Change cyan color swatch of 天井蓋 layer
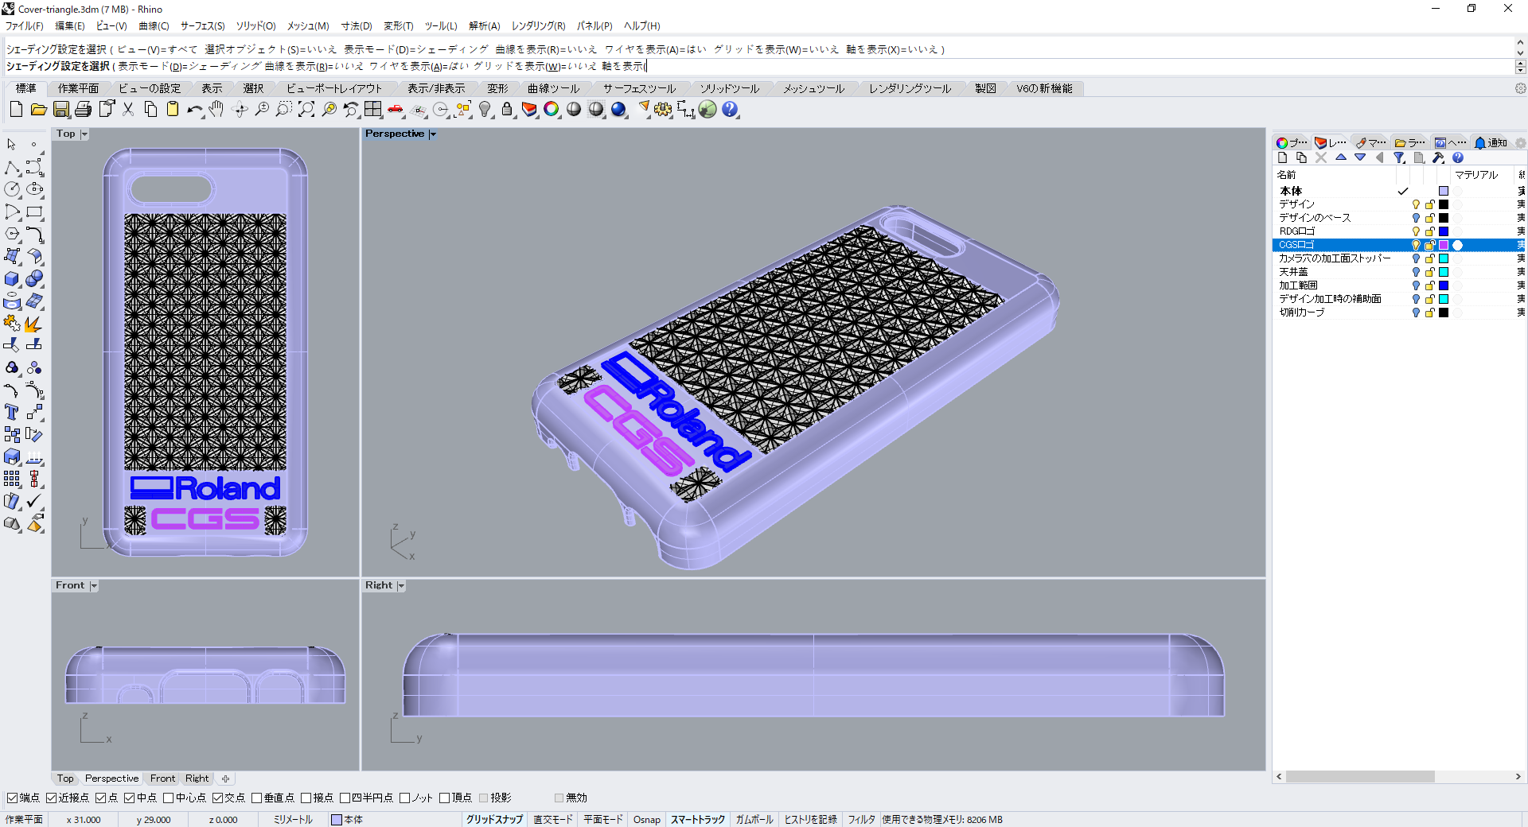This screenshot has width=1528, height=827. [1444, 272]
